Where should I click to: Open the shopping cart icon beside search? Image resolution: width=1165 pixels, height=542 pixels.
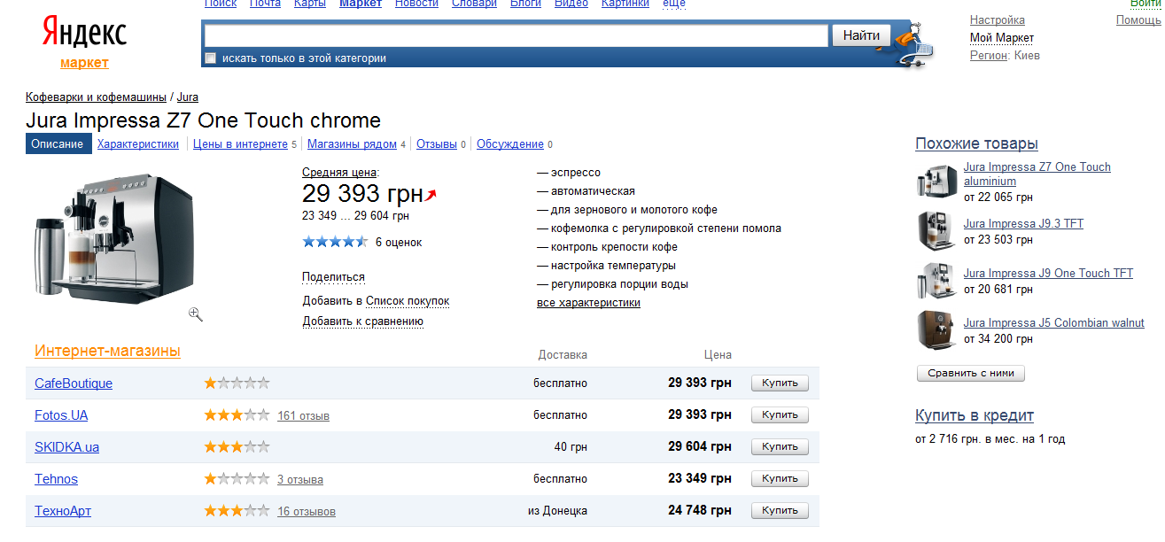click(x=913, y=46)
